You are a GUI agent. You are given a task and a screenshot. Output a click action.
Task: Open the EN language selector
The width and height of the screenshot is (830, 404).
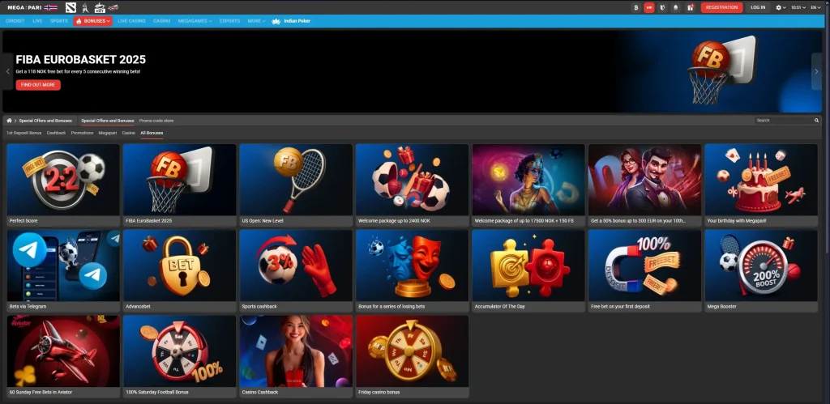(817, 7)
